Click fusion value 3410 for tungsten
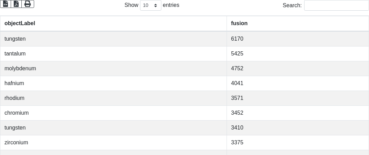 (x=237, y=128)
